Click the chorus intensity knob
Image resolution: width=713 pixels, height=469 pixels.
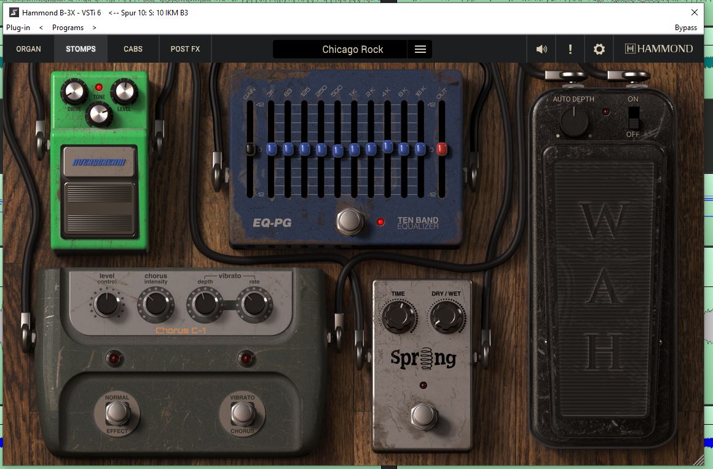(156, 305)
